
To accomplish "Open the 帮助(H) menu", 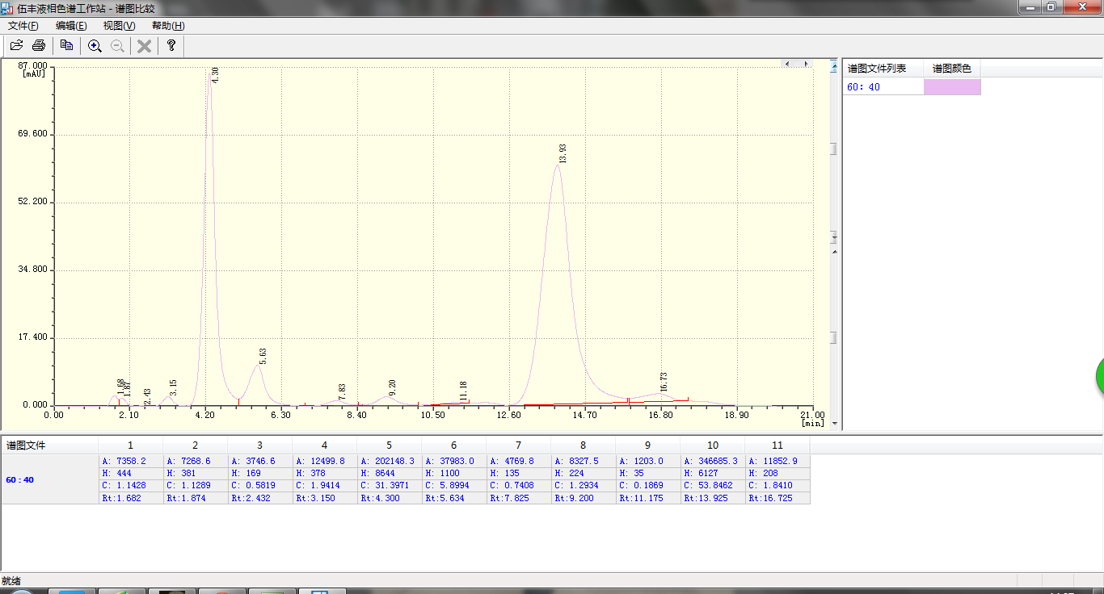I will pos(168,26).
